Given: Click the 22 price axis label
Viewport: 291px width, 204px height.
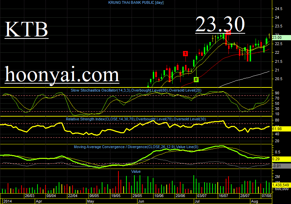Looking at the screenshot, I should click(x=277, y=52).
